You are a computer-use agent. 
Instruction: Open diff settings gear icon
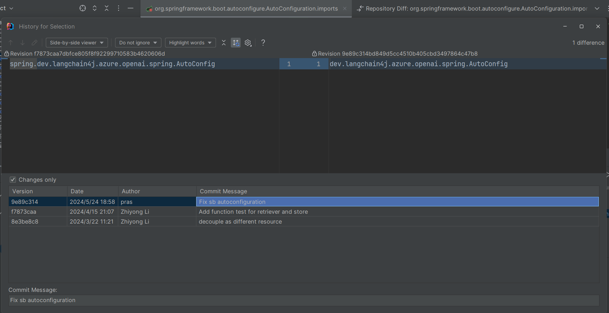[248, 43]
